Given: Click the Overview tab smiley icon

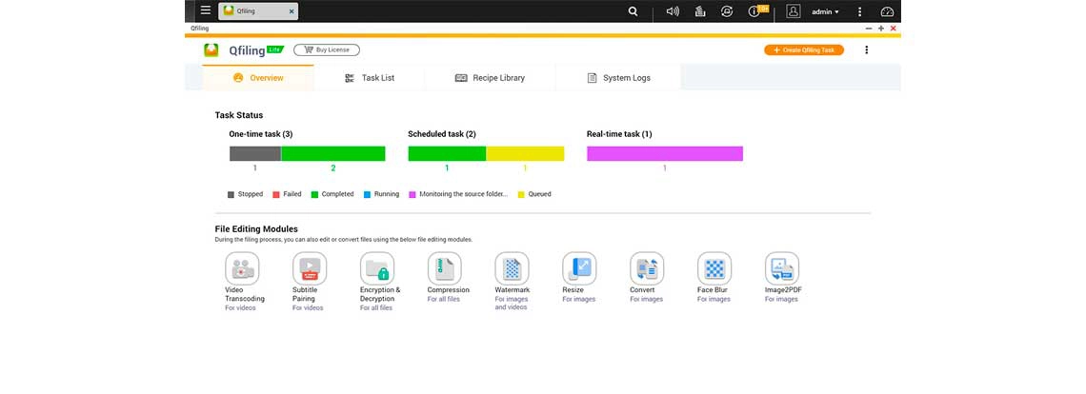Looking at the screenshot, I should pos(238,77).
